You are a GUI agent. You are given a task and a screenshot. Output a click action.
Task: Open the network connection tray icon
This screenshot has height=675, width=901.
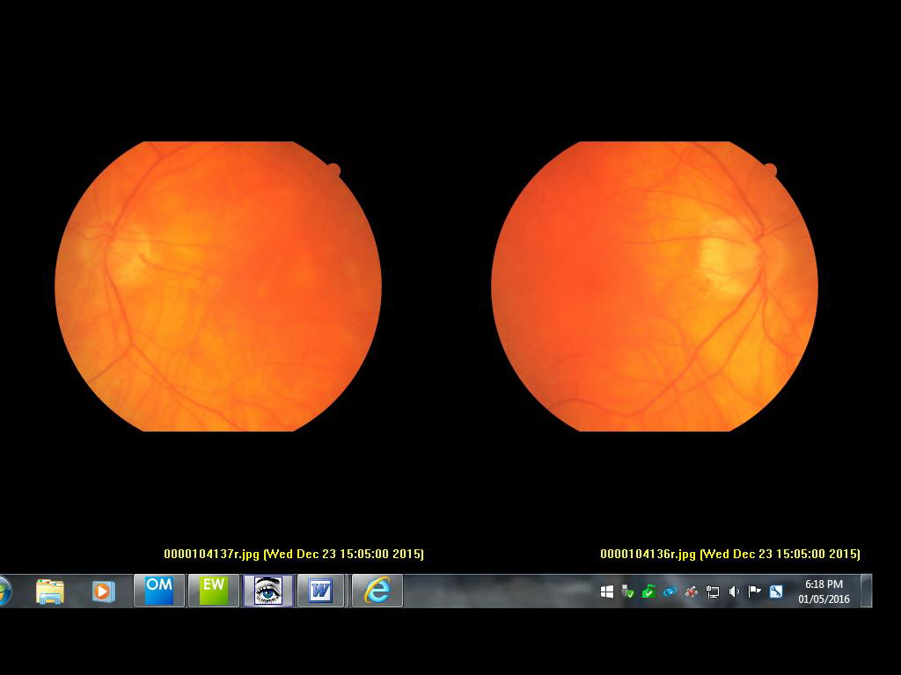[713, 592]
